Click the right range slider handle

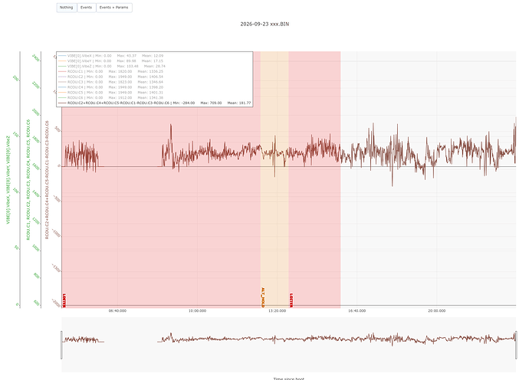point(516,345)
